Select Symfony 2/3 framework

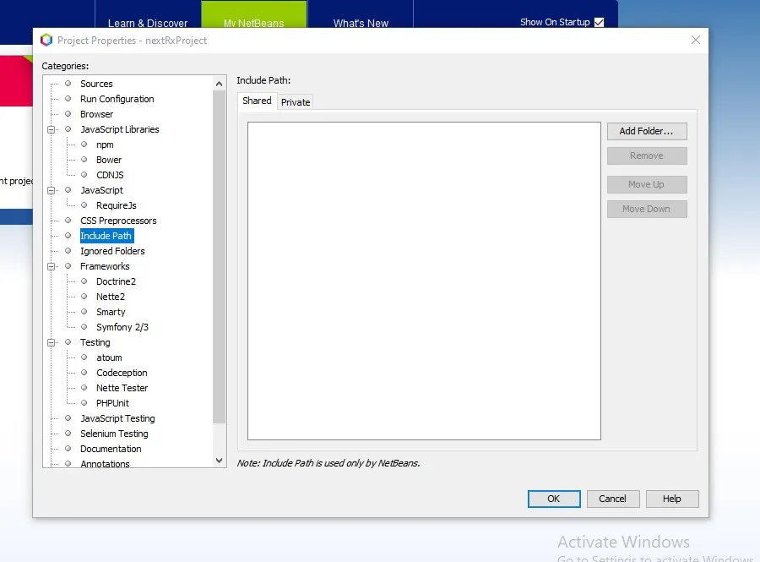pyautogui.click(x=122, y=327)
